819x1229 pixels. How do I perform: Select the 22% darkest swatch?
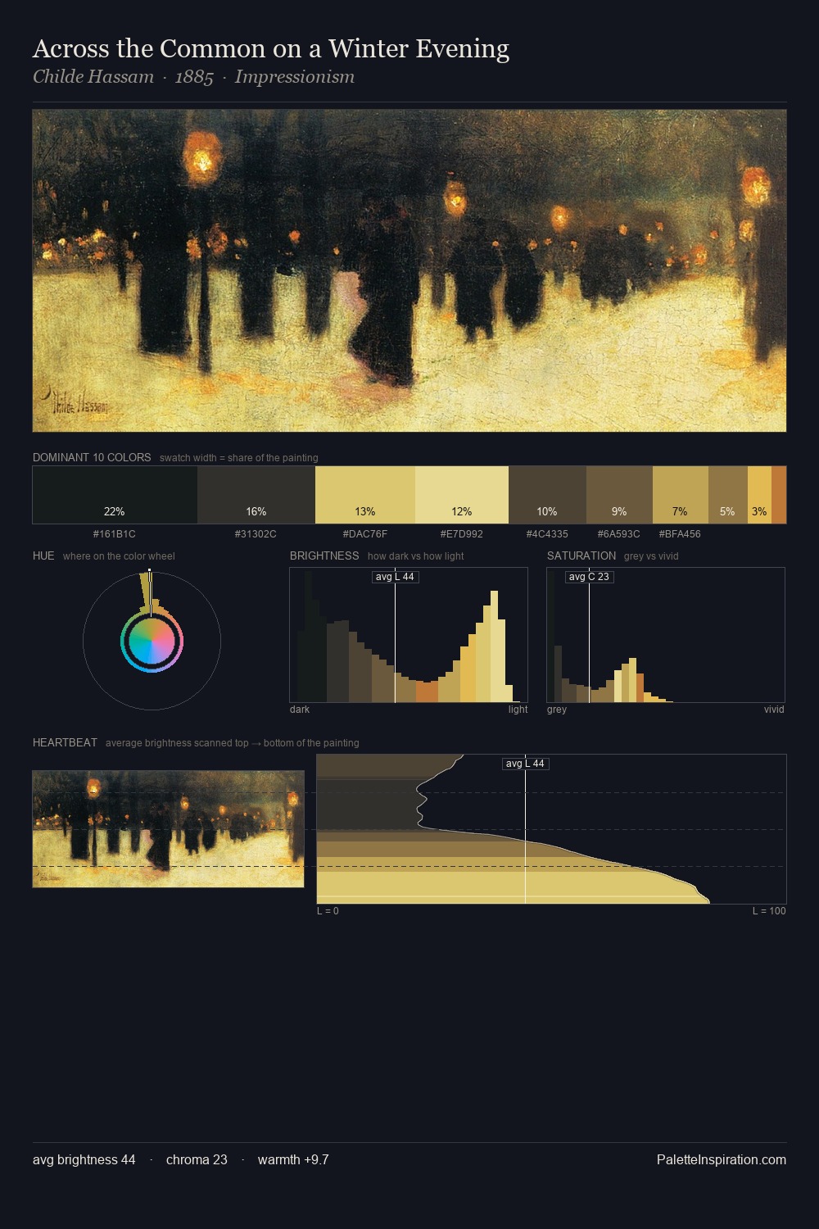click(x=115, y=495)
